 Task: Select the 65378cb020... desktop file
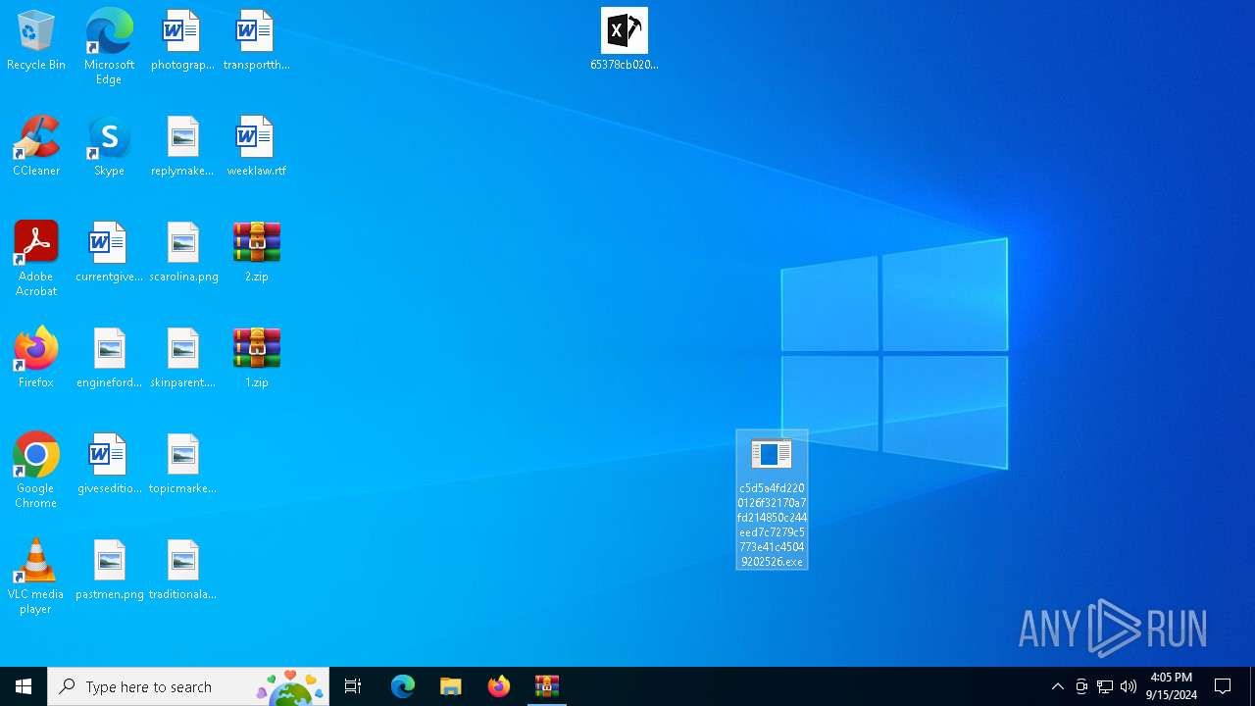(x=625, y=40)
